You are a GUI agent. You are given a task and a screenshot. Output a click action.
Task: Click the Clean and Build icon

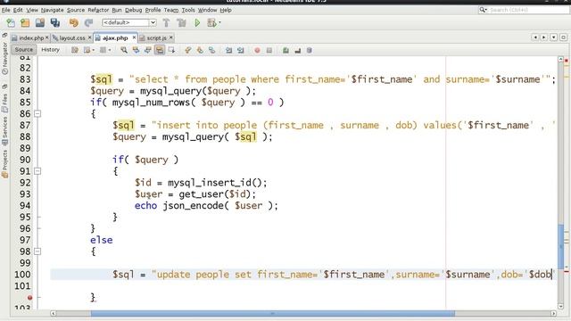pyautogui.click(x=181, y=23)
